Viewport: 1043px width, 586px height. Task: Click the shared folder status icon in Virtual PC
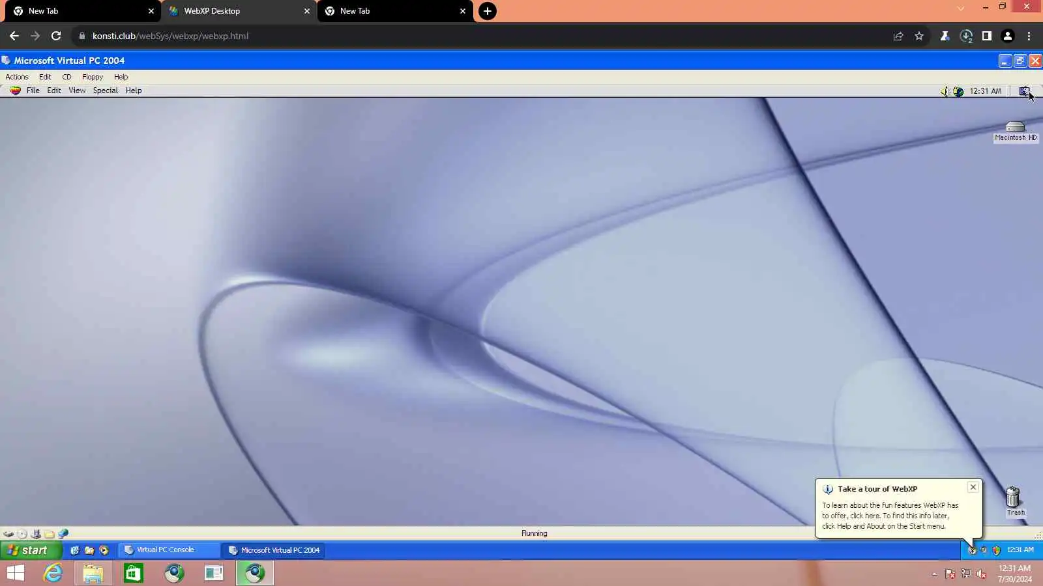click(50, 534)
